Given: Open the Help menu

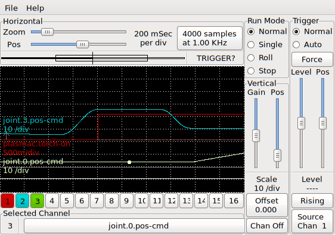Looking at the screenshot, I should (35, 8).
